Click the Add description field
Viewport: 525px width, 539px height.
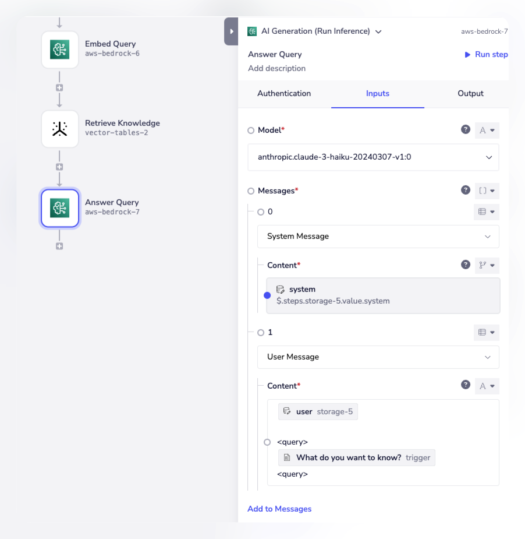tap(277, 69)
